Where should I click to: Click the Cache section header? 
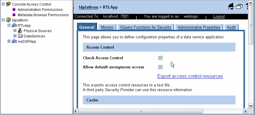(x=159, y=100)
